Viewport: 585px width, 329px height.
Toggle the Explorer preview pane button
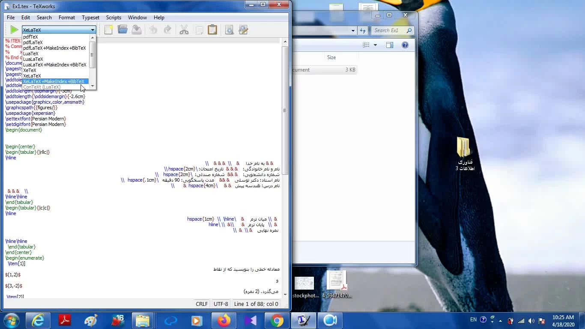point(389,45)
